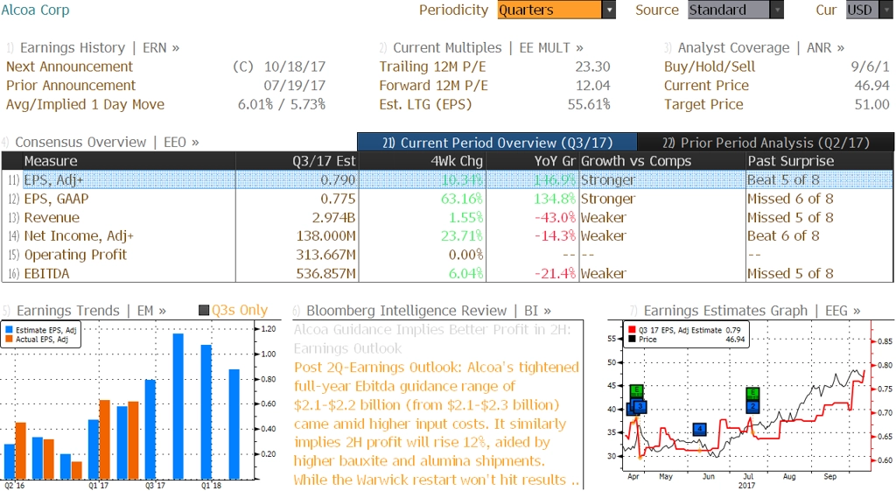The width and height of the screenshot is (896, 491).
Task: Click the green E marker in July
Action: (752, 393)
